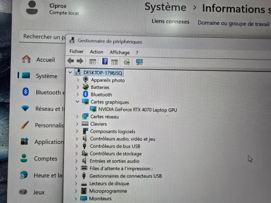Open the blue help question-mark toolbar icon
271x203 pixels.
(x=105, y=61)
